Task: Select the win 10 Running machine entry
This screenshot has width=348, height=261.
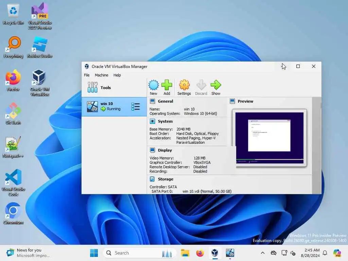Action: point(114,106)
